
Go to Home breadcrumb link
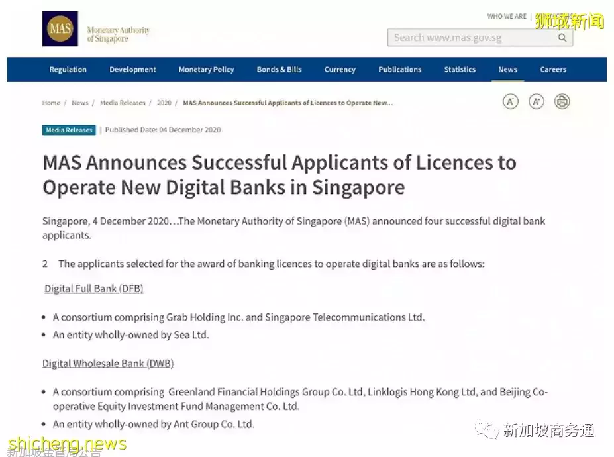pyautogui.click(x=51, y=103)
